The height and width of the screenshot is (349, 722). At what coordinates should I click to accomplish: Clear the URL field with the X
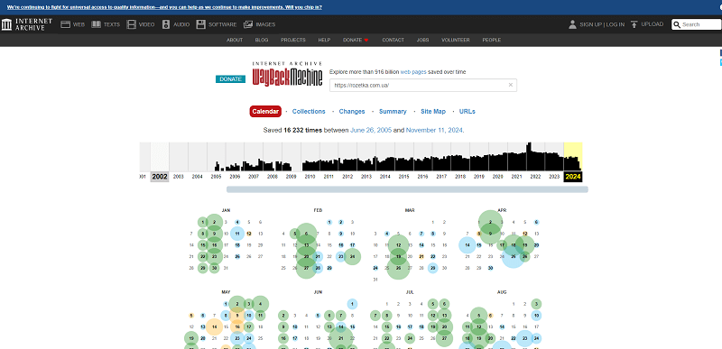click(x=510, y=85)
